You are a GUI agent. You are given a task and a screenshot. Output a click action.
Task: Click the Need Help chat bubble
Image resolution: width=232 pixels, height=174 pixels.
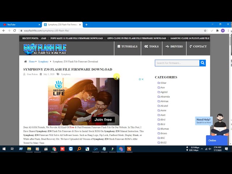click(204, 121)
